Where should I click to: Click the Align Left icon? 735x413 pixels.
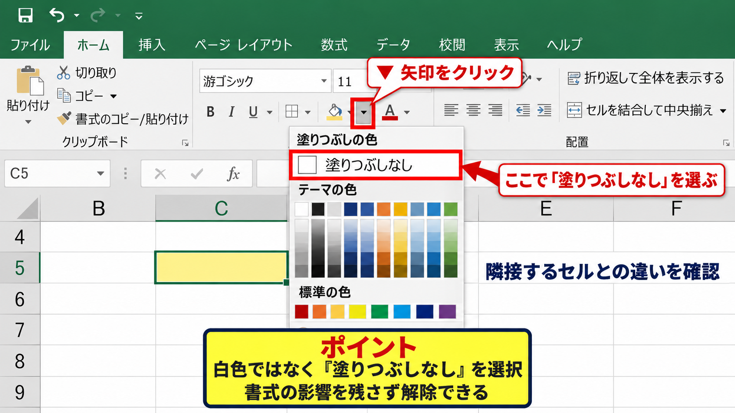pos(451,110)
